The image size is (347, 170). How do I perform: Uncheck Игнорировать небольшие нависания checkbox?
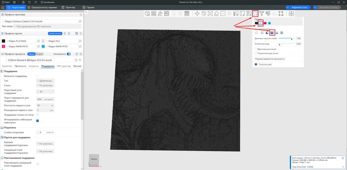(x=38, y=121)
